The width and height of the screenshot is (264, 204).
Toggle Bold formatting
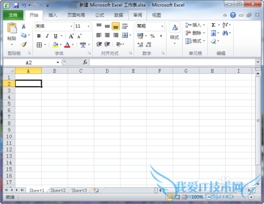pos(39,36)
